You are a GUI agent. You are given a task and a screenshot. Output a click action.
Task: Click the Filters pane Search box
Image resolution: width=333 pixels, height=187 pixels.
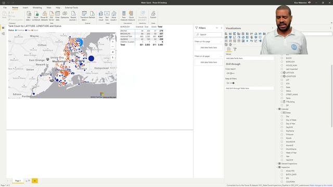click(x=208, y=35)
